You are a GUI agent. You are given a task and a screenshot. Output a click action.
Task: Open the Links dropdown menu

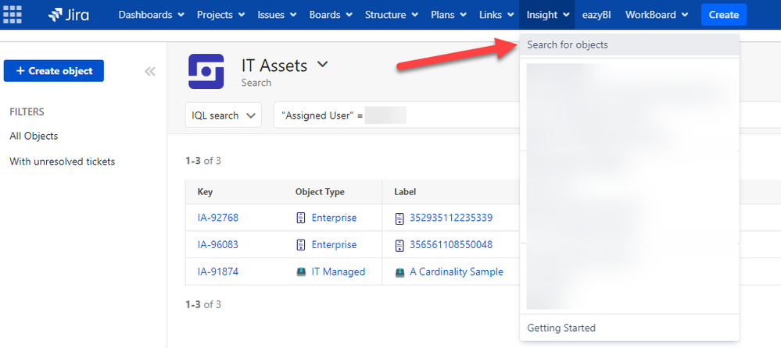click(496, 15)
